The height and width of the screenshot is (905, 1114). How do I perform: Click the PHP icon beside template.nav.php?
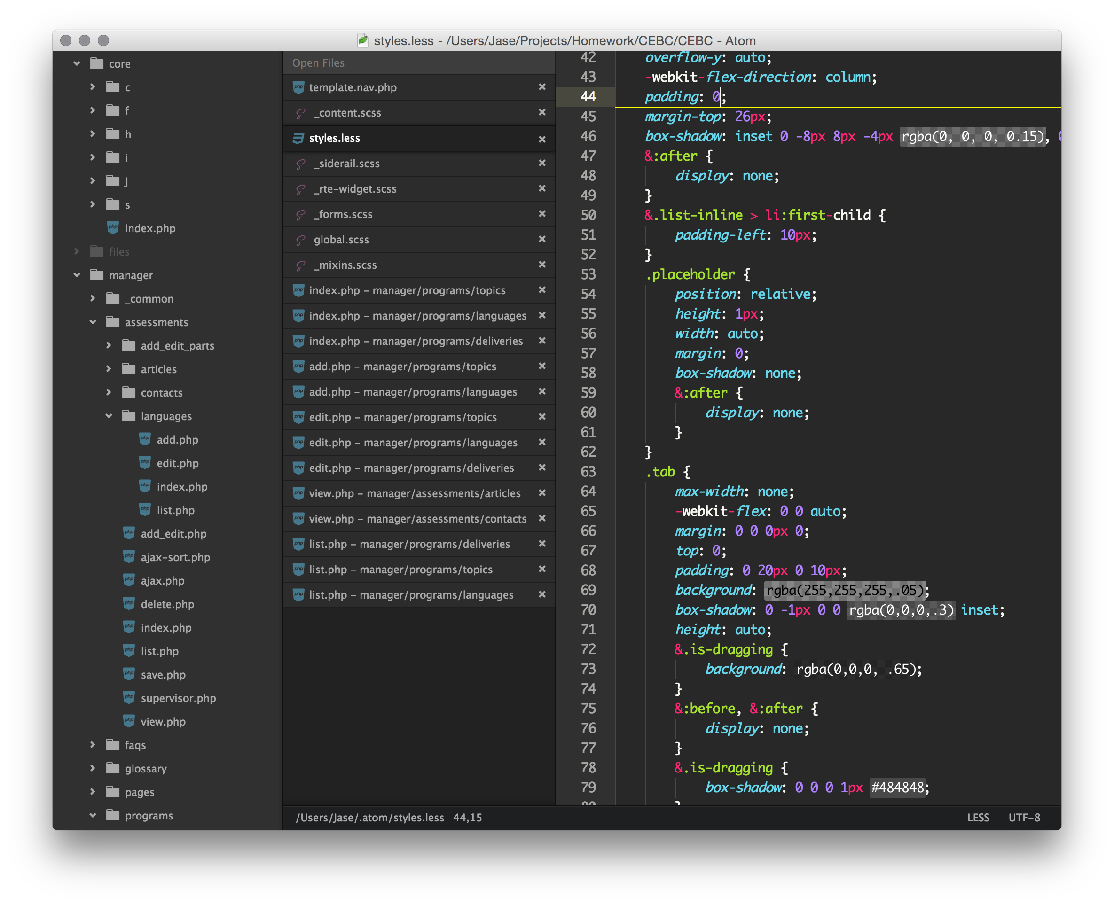pos(298,87)
